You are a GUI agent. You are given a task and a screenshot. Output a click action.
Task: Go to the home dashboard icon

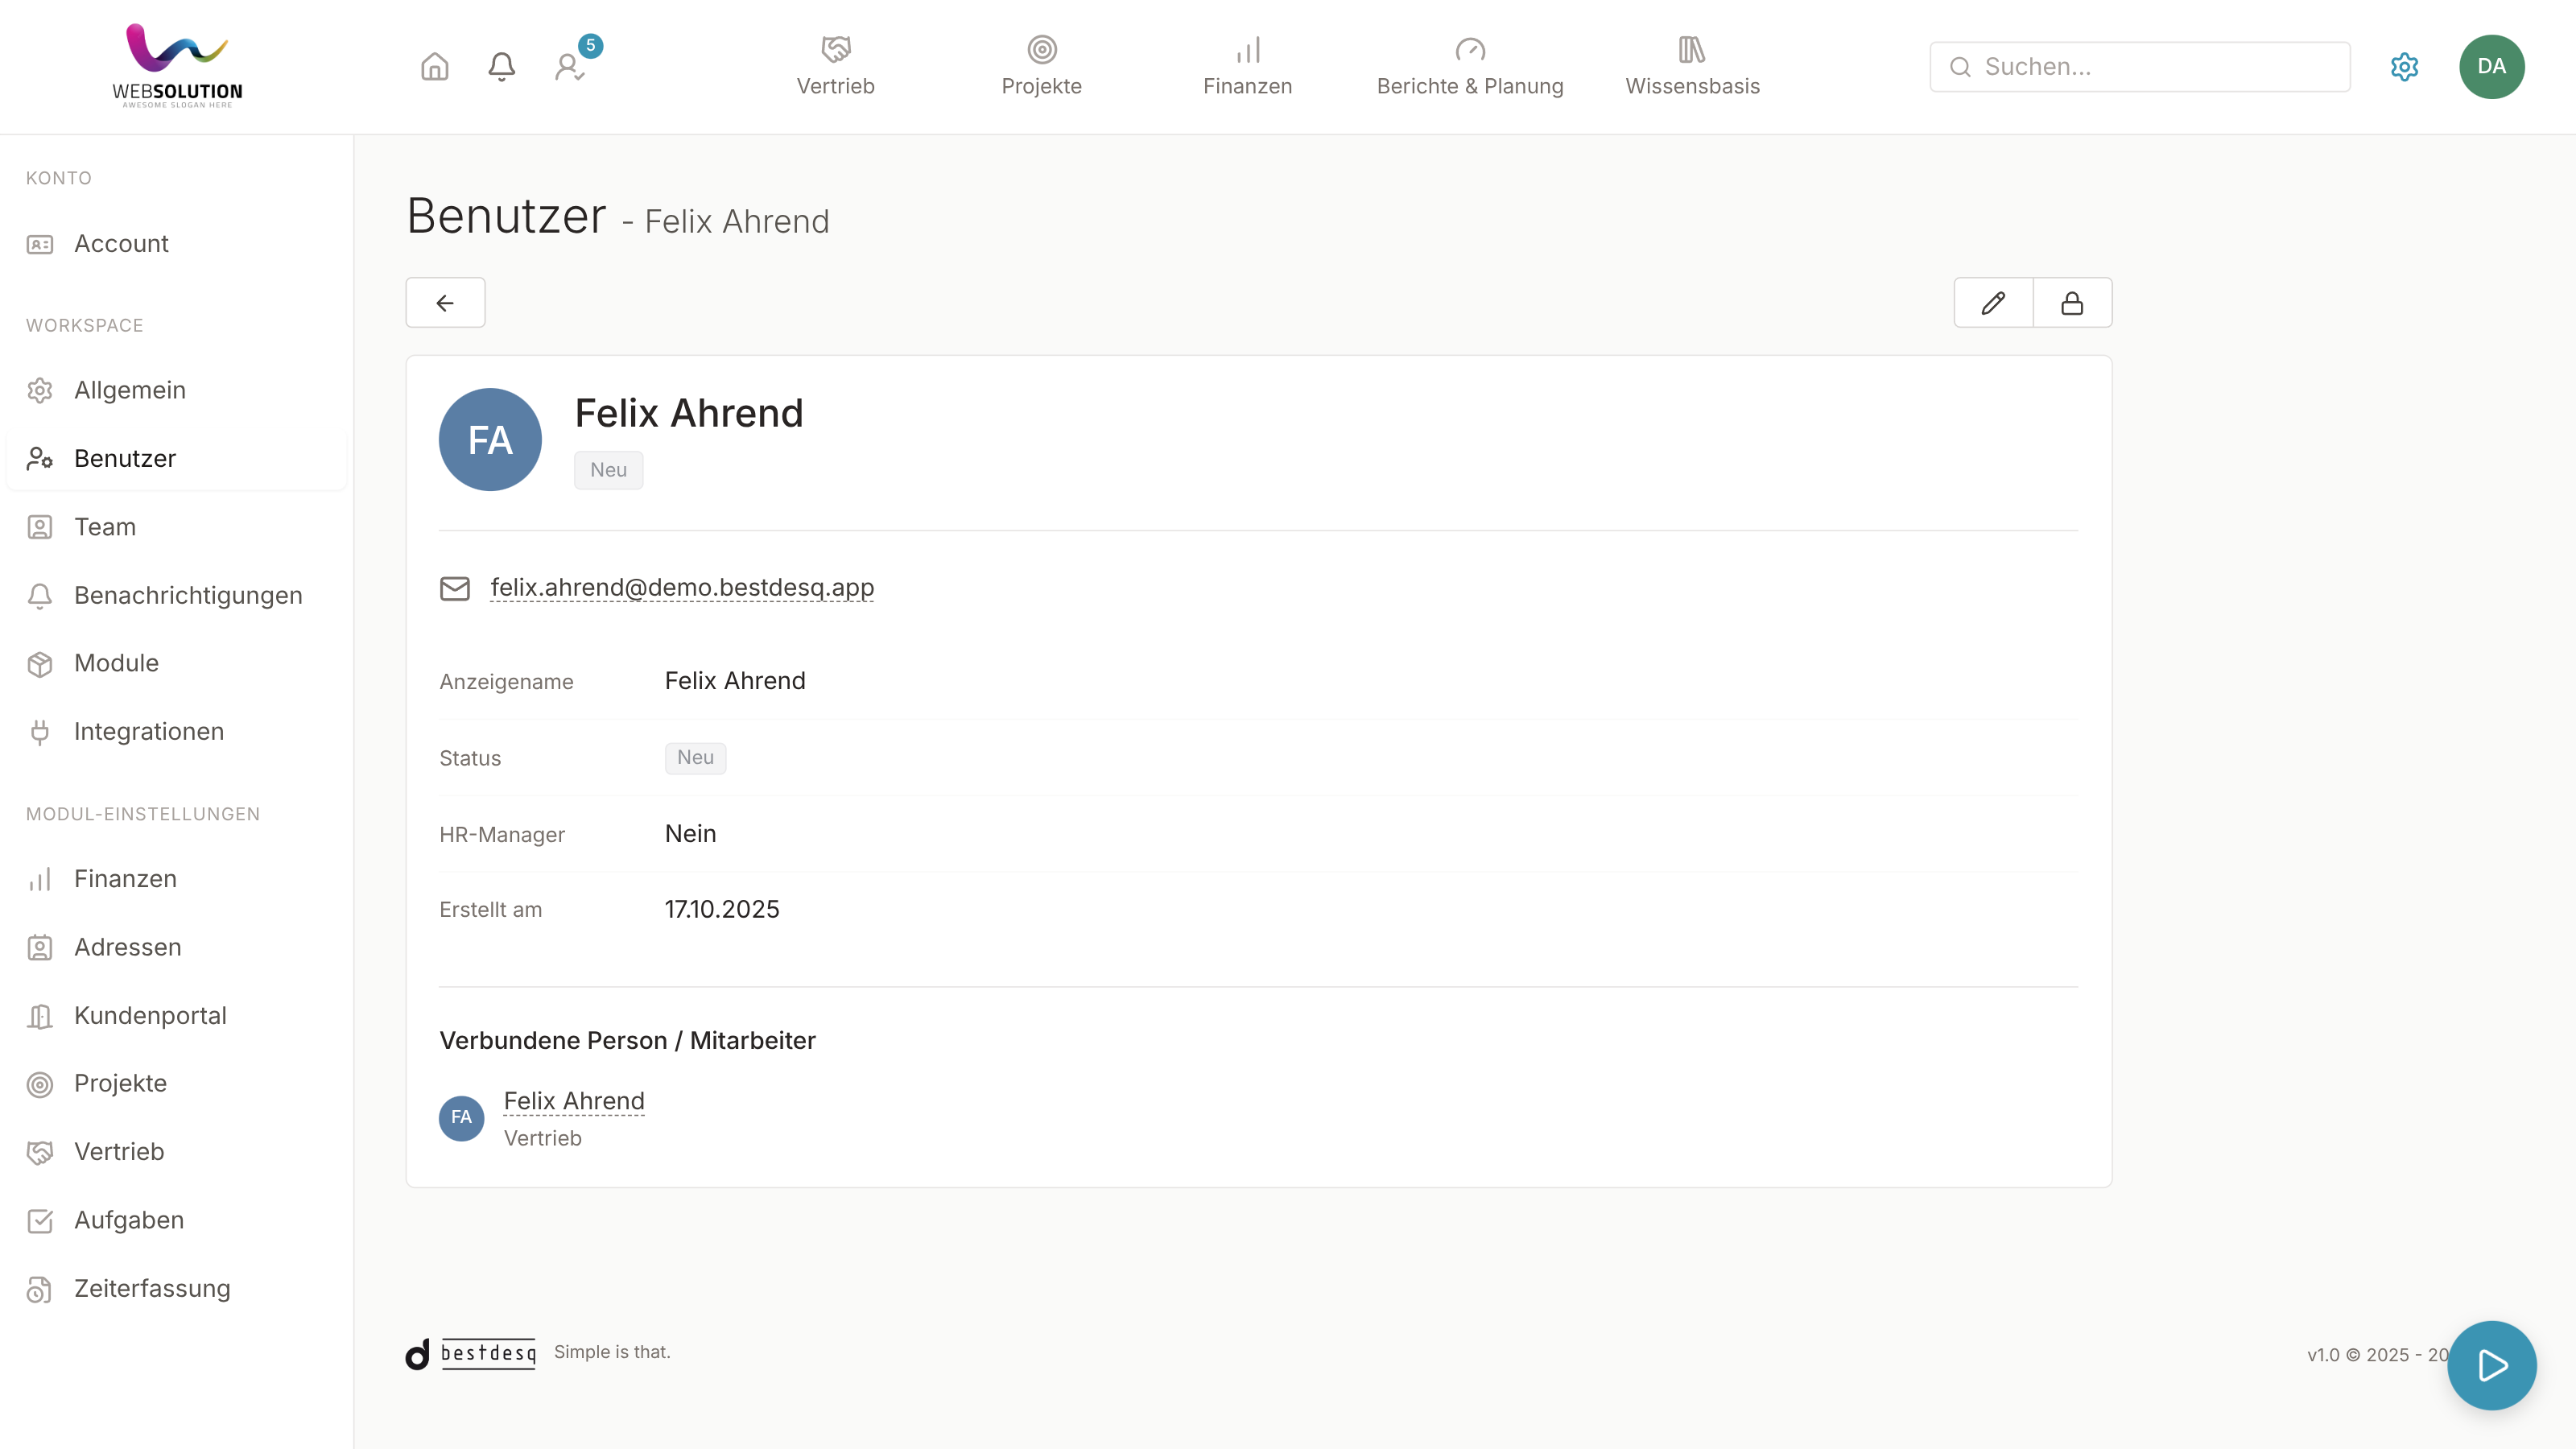pyautogui.click(x=434, y=67)
